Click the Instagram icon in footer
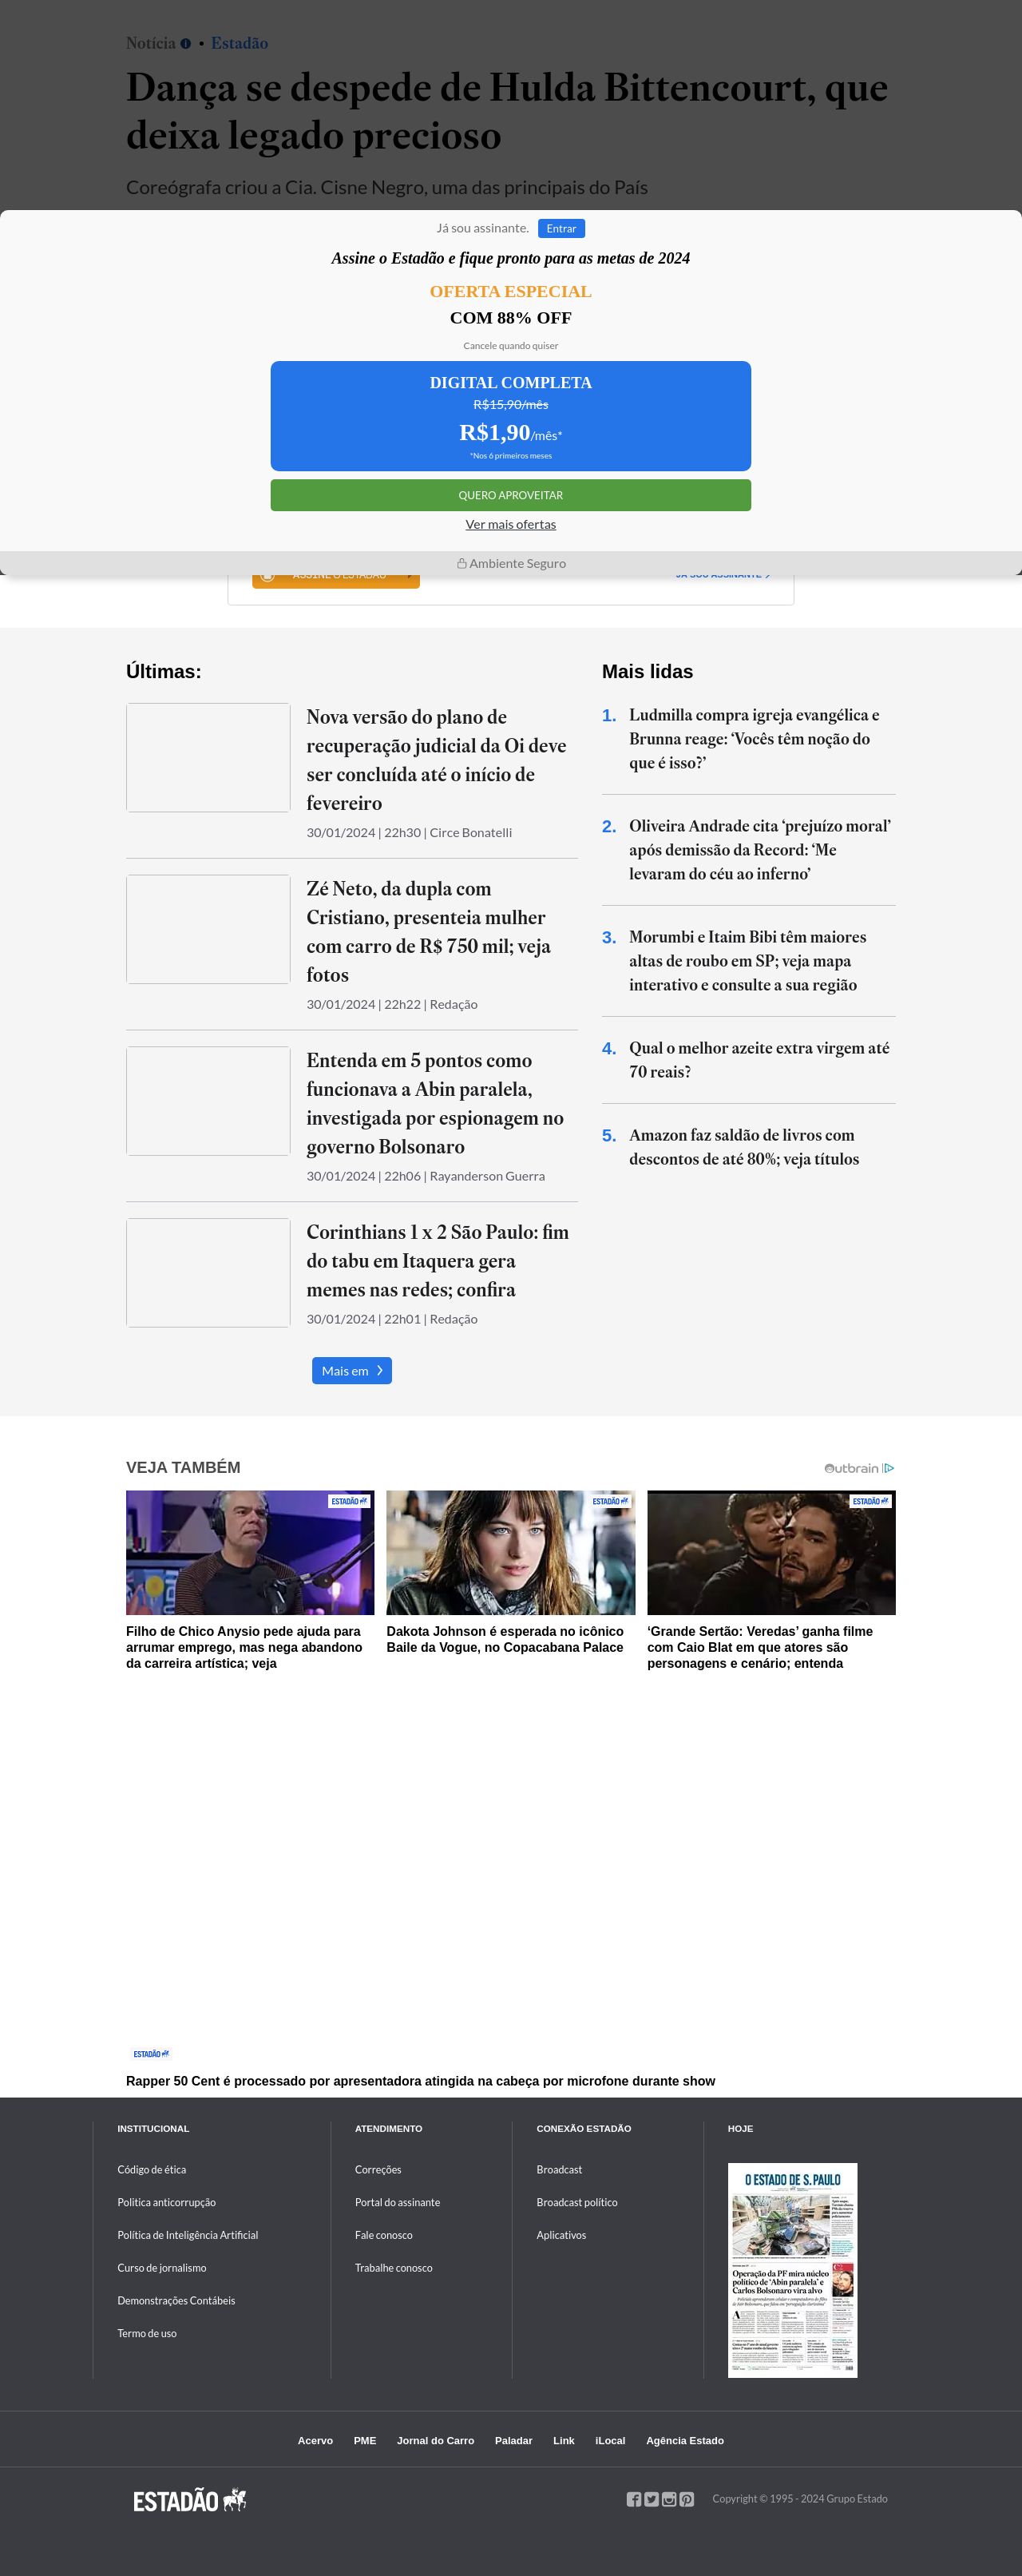This screenshot has height=2576, width=1022. (x=669, y=2499)
